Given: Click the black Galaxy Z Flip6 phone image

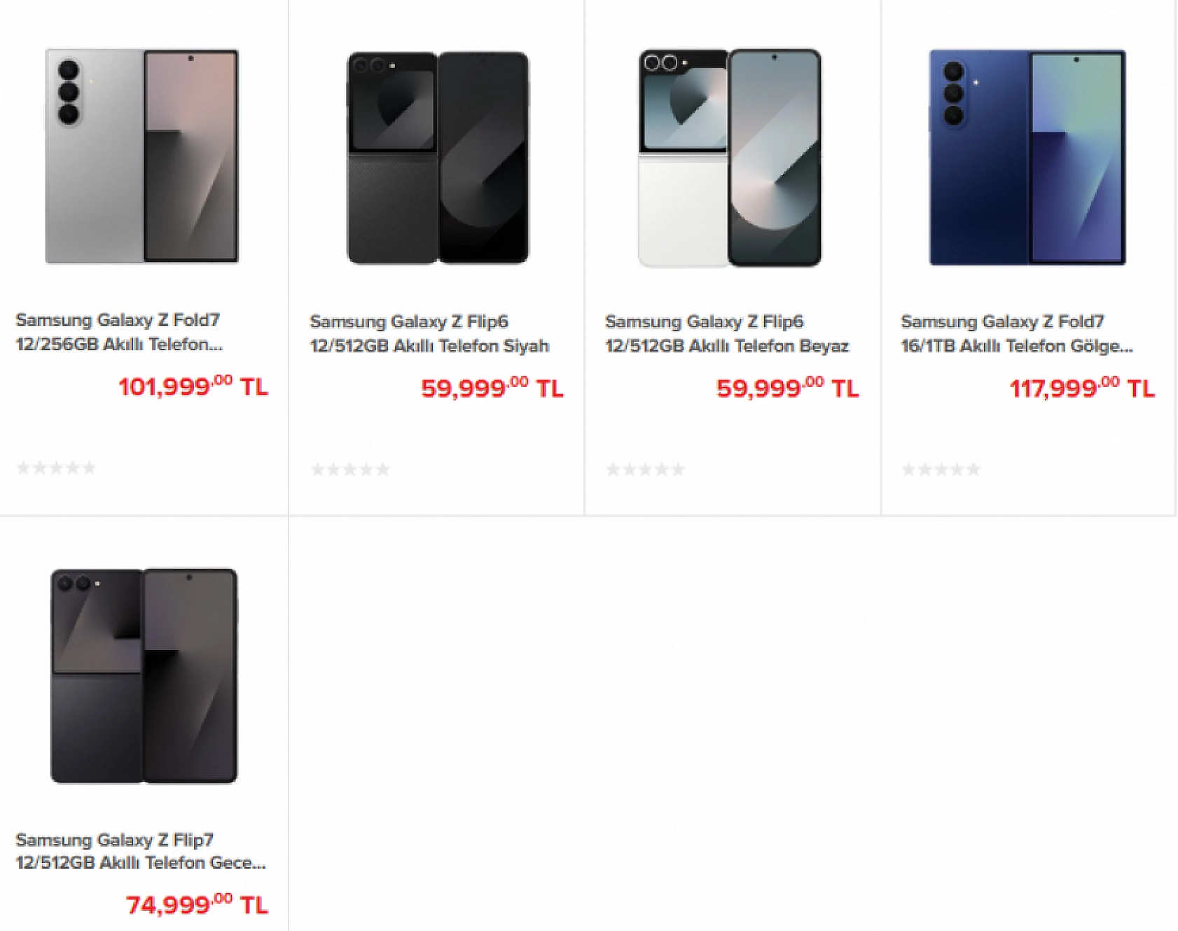Looking at the screenshot, I should 438,158.
